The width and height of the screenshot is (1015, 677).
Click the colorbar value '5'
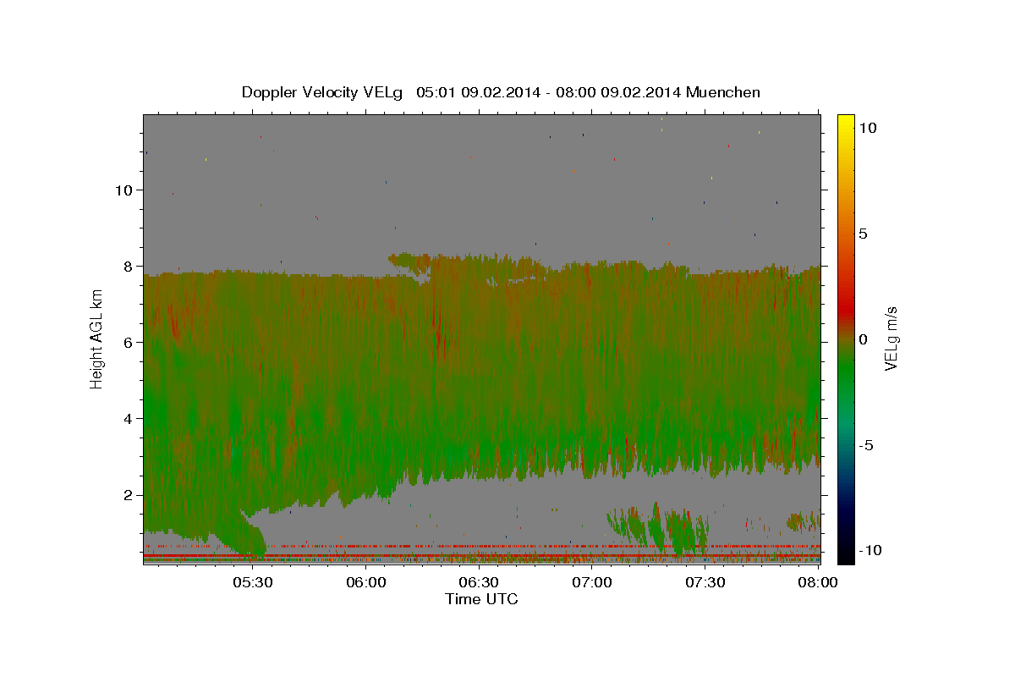[x=863, y=233]
